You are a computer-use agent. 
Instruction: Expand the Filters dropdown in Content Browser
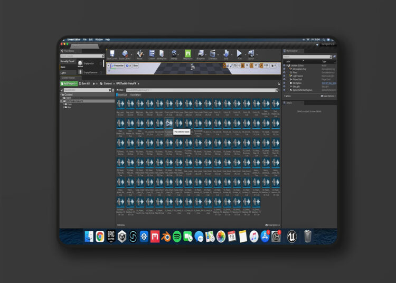click(x=120, y=90)
